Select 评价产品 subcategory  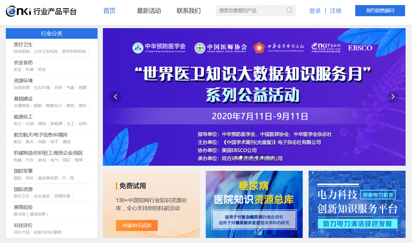[x=22, y=232]
